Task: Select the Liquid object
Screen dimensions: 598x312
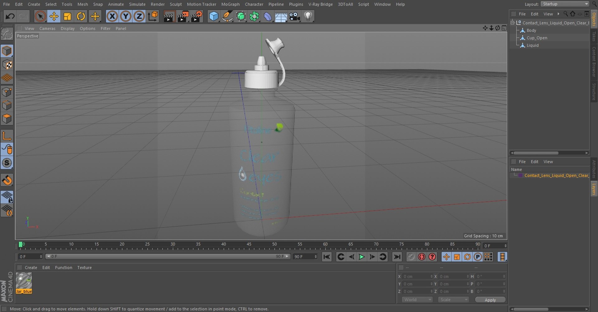Action: pos(533,45)
